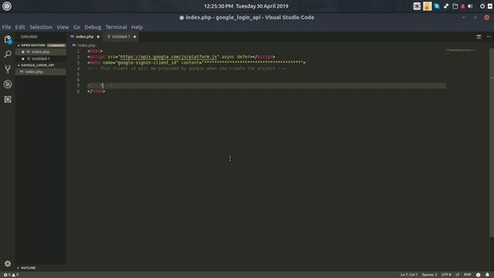Open the File menu

6,27
